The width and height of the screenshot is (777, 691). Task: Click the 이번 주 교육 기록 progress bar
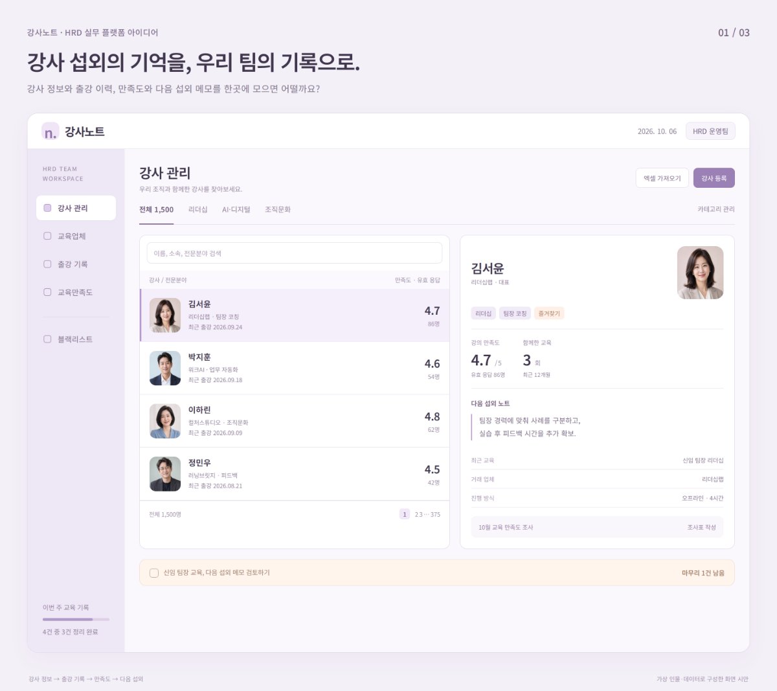pos(76,619)
